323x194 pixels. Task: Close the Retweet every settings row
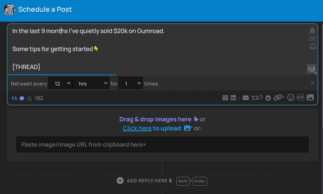pyautogui.click(x=313, y=83)
